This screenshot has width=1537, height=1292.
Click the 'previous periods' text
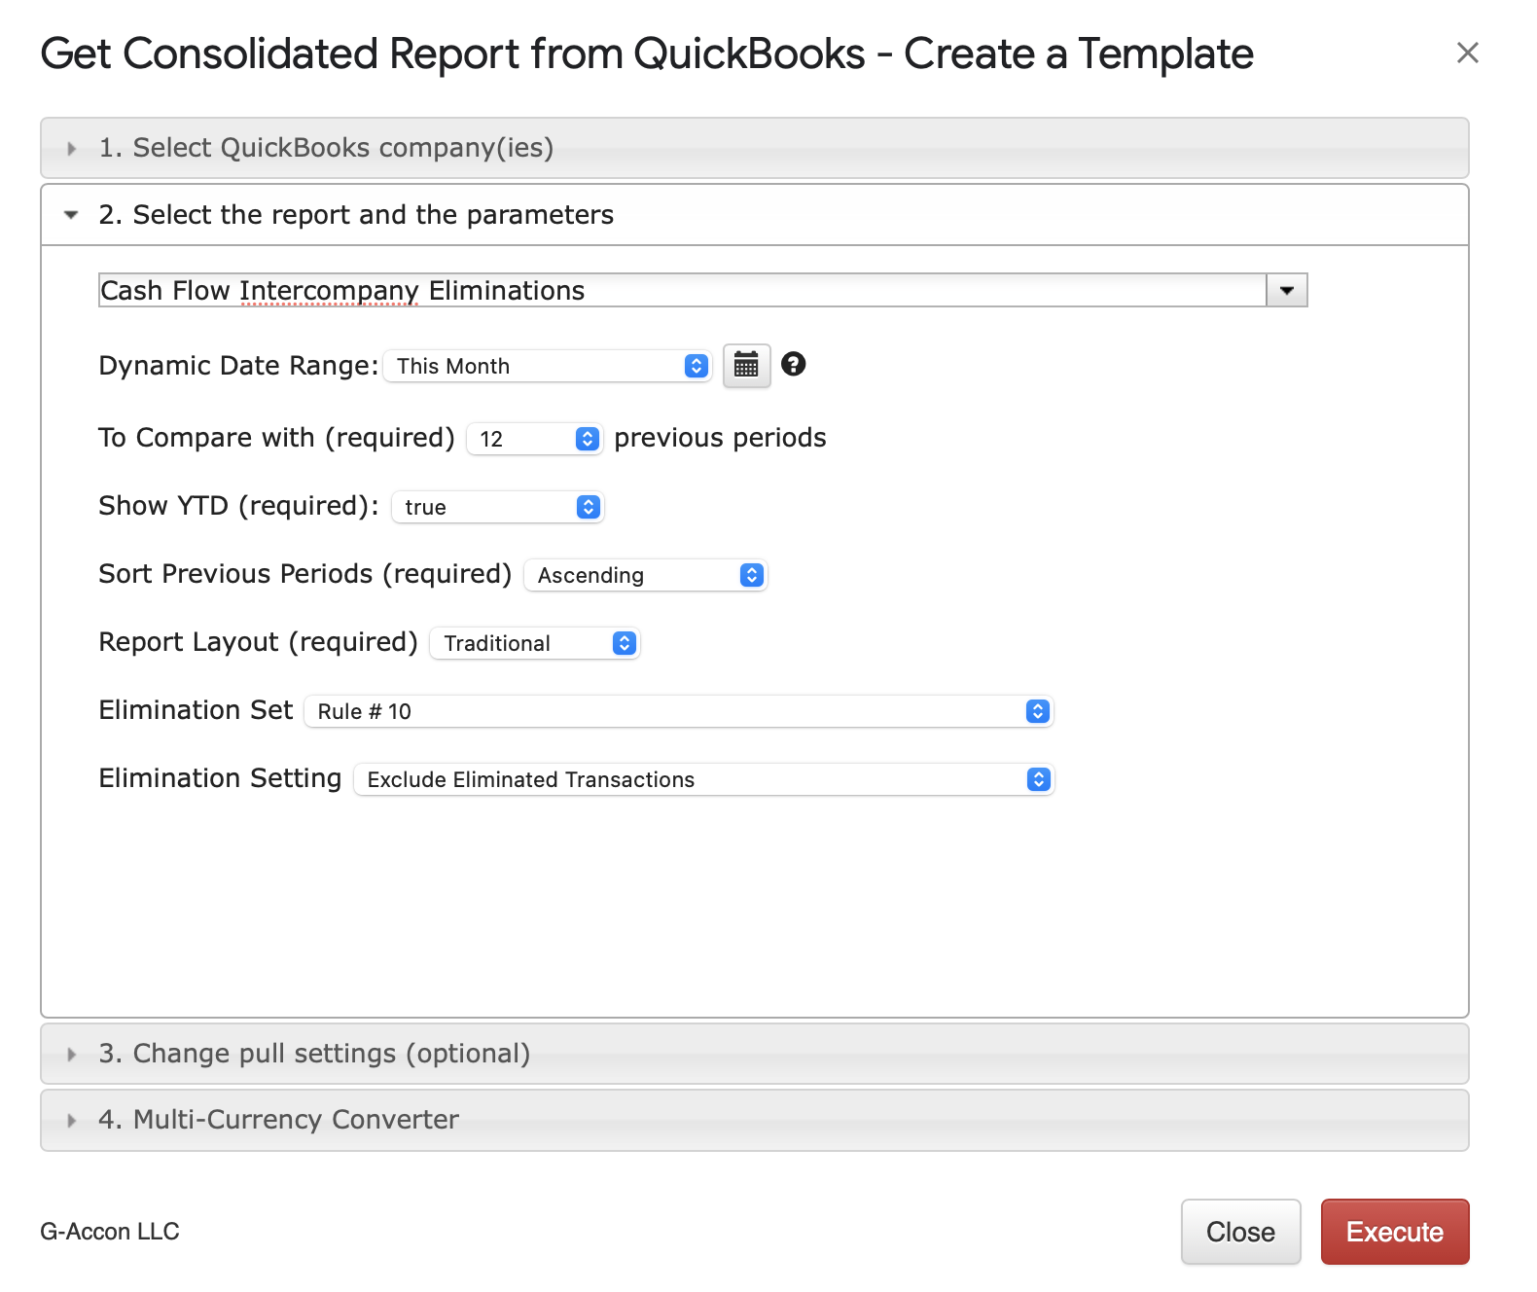point(720,438)
